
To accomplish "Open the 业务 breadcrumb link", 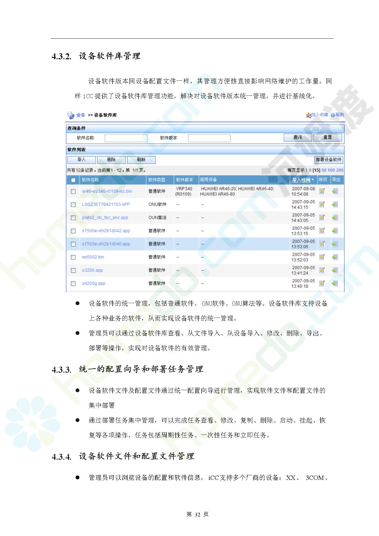I will (80, 115).
